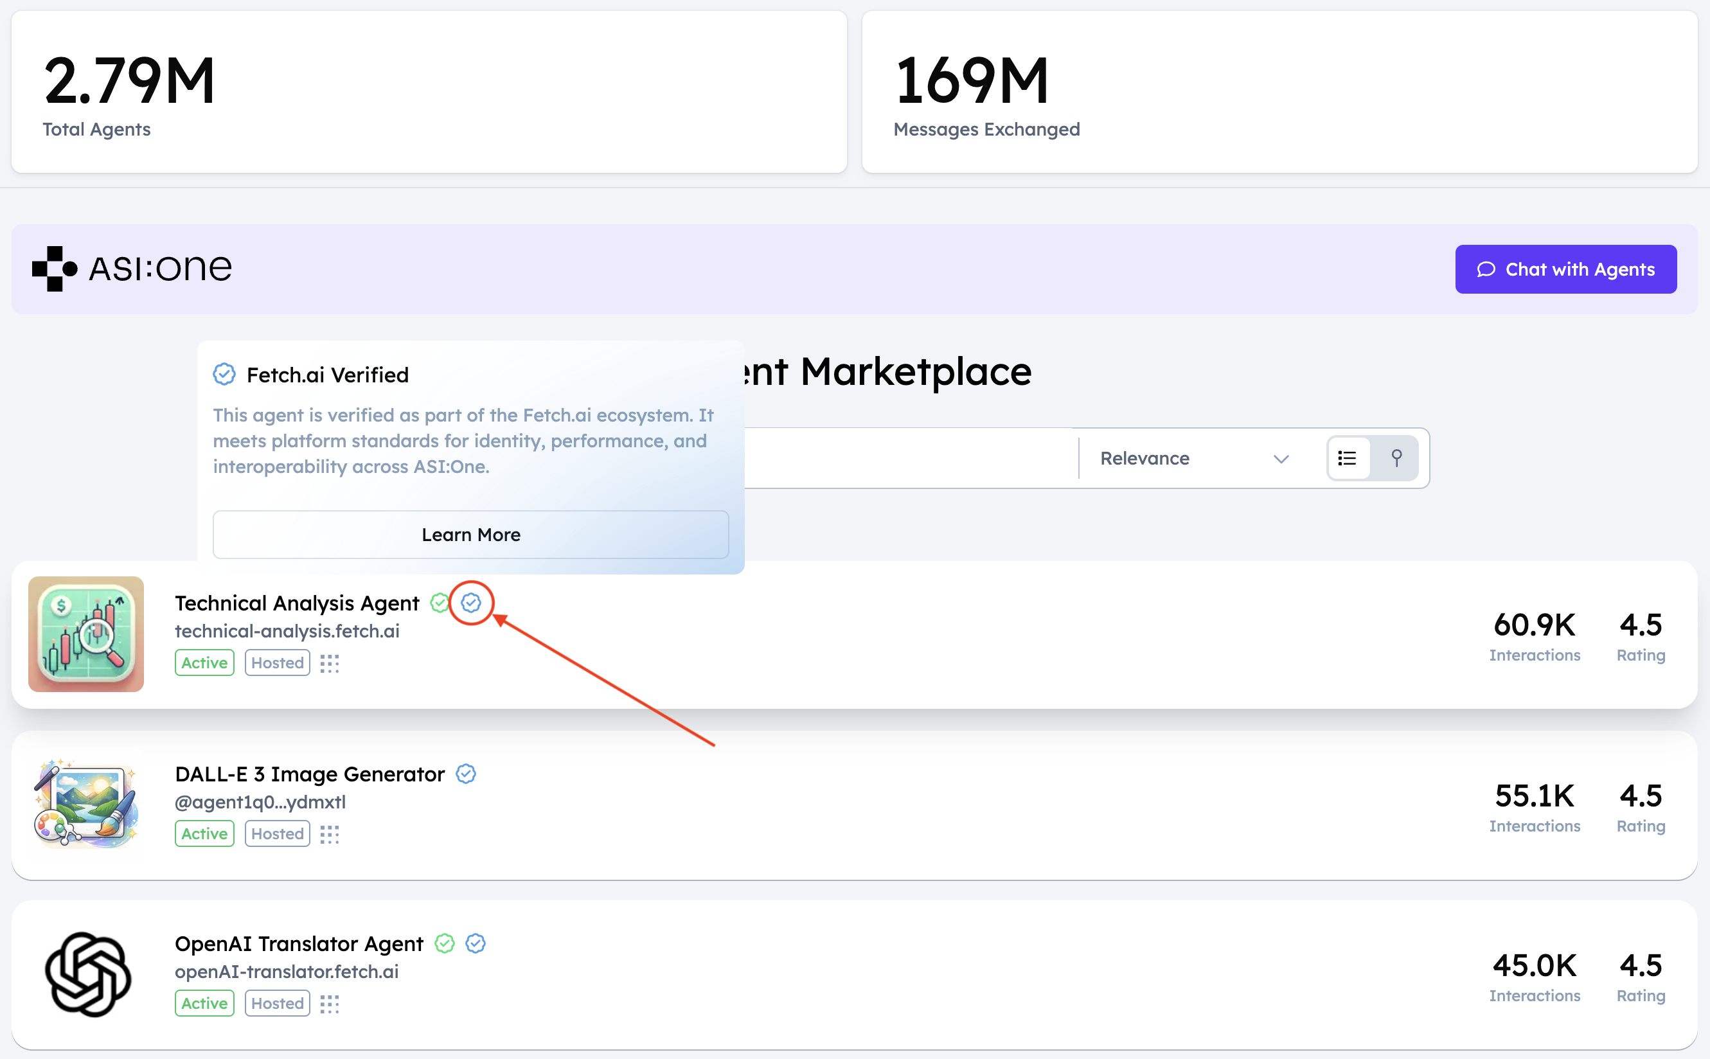
Task: Click the chevron arrow on Relevance dropdown
Action: (1281, 459)
